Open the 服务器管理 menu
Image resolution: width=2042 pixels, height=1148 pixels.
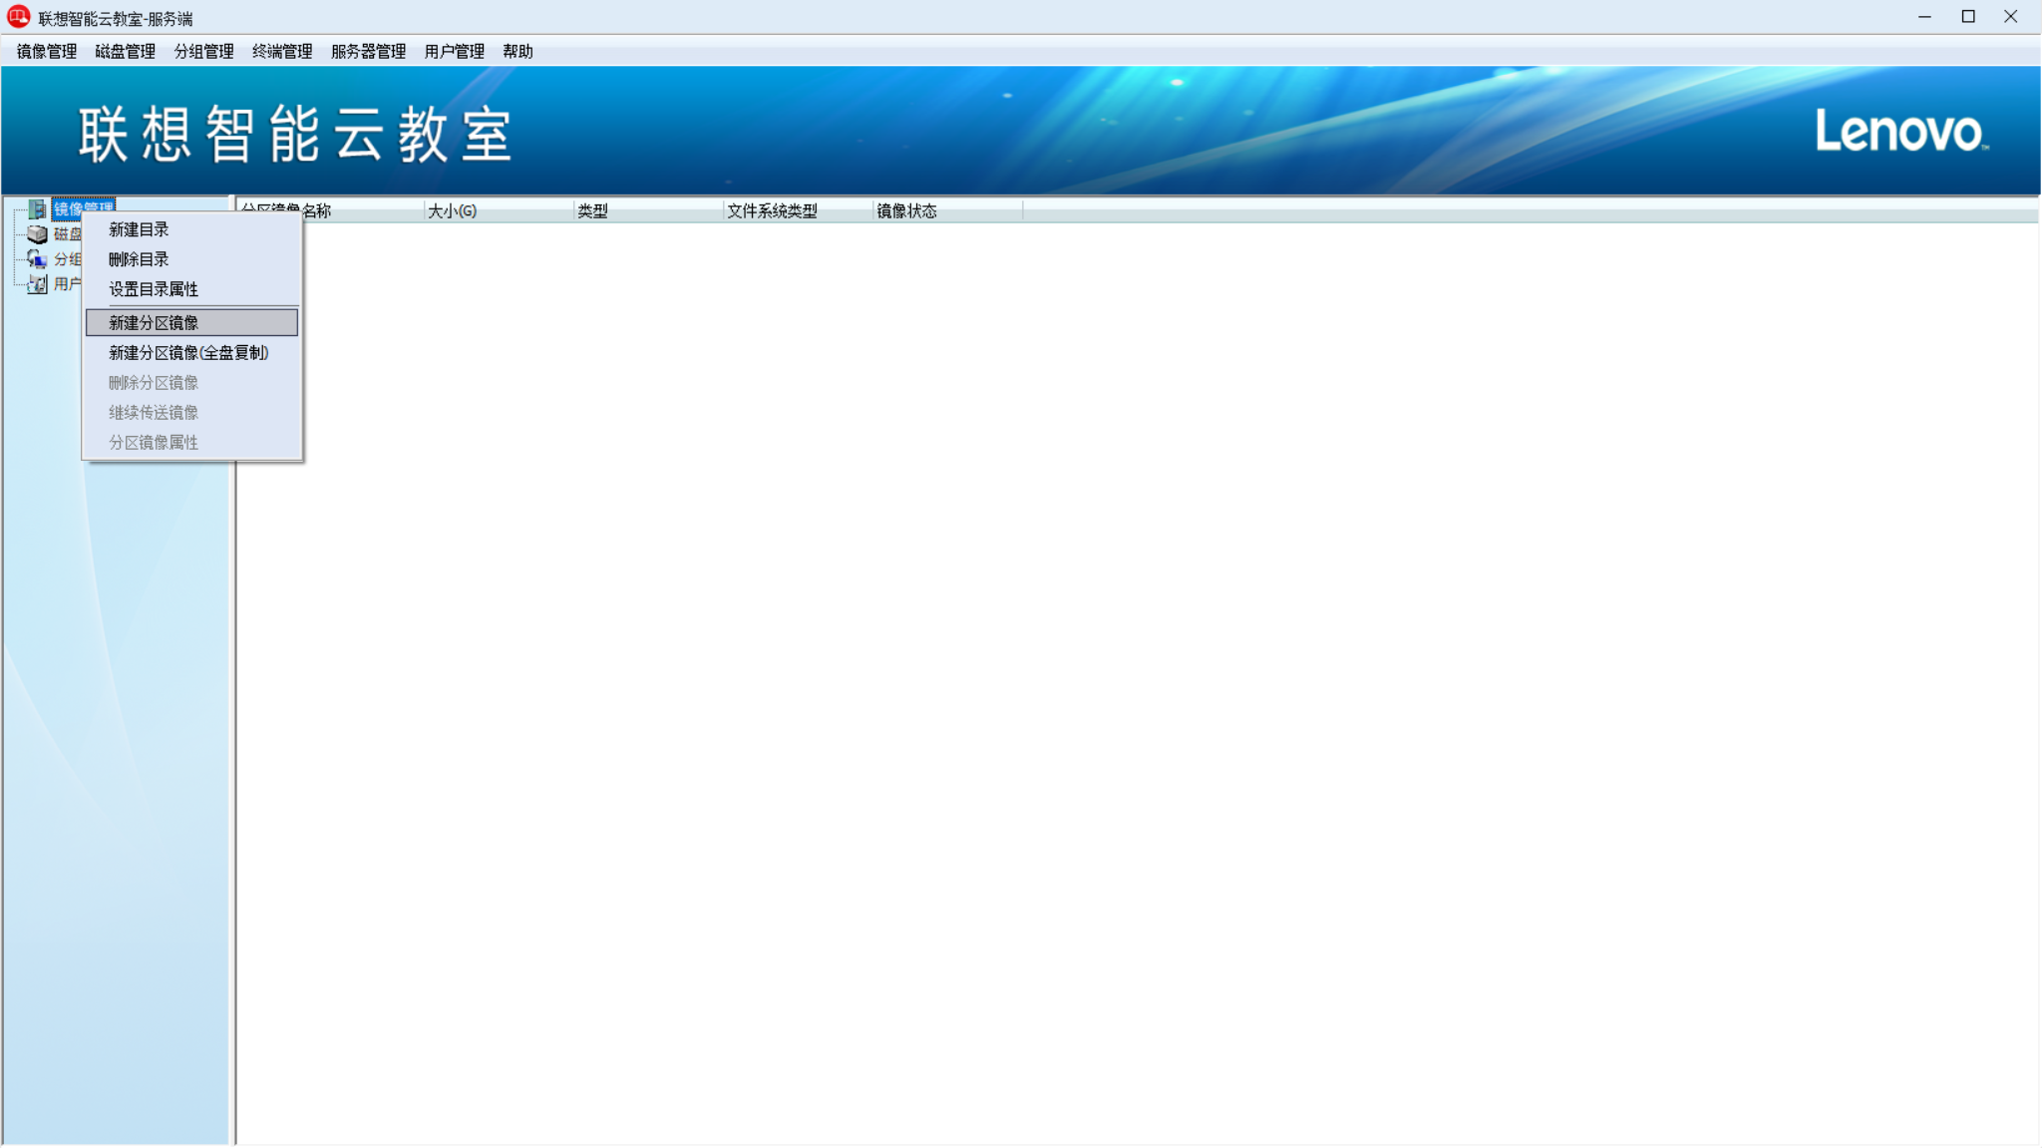pyautogui.click(x=368, y=52)
